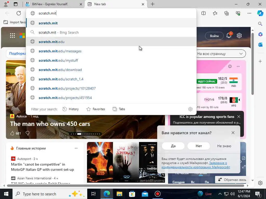Select scratch.mit.edu/messages suggestion
Image resolution: width=266 pixels, height=199 pixels.
[x=111, y=51]
